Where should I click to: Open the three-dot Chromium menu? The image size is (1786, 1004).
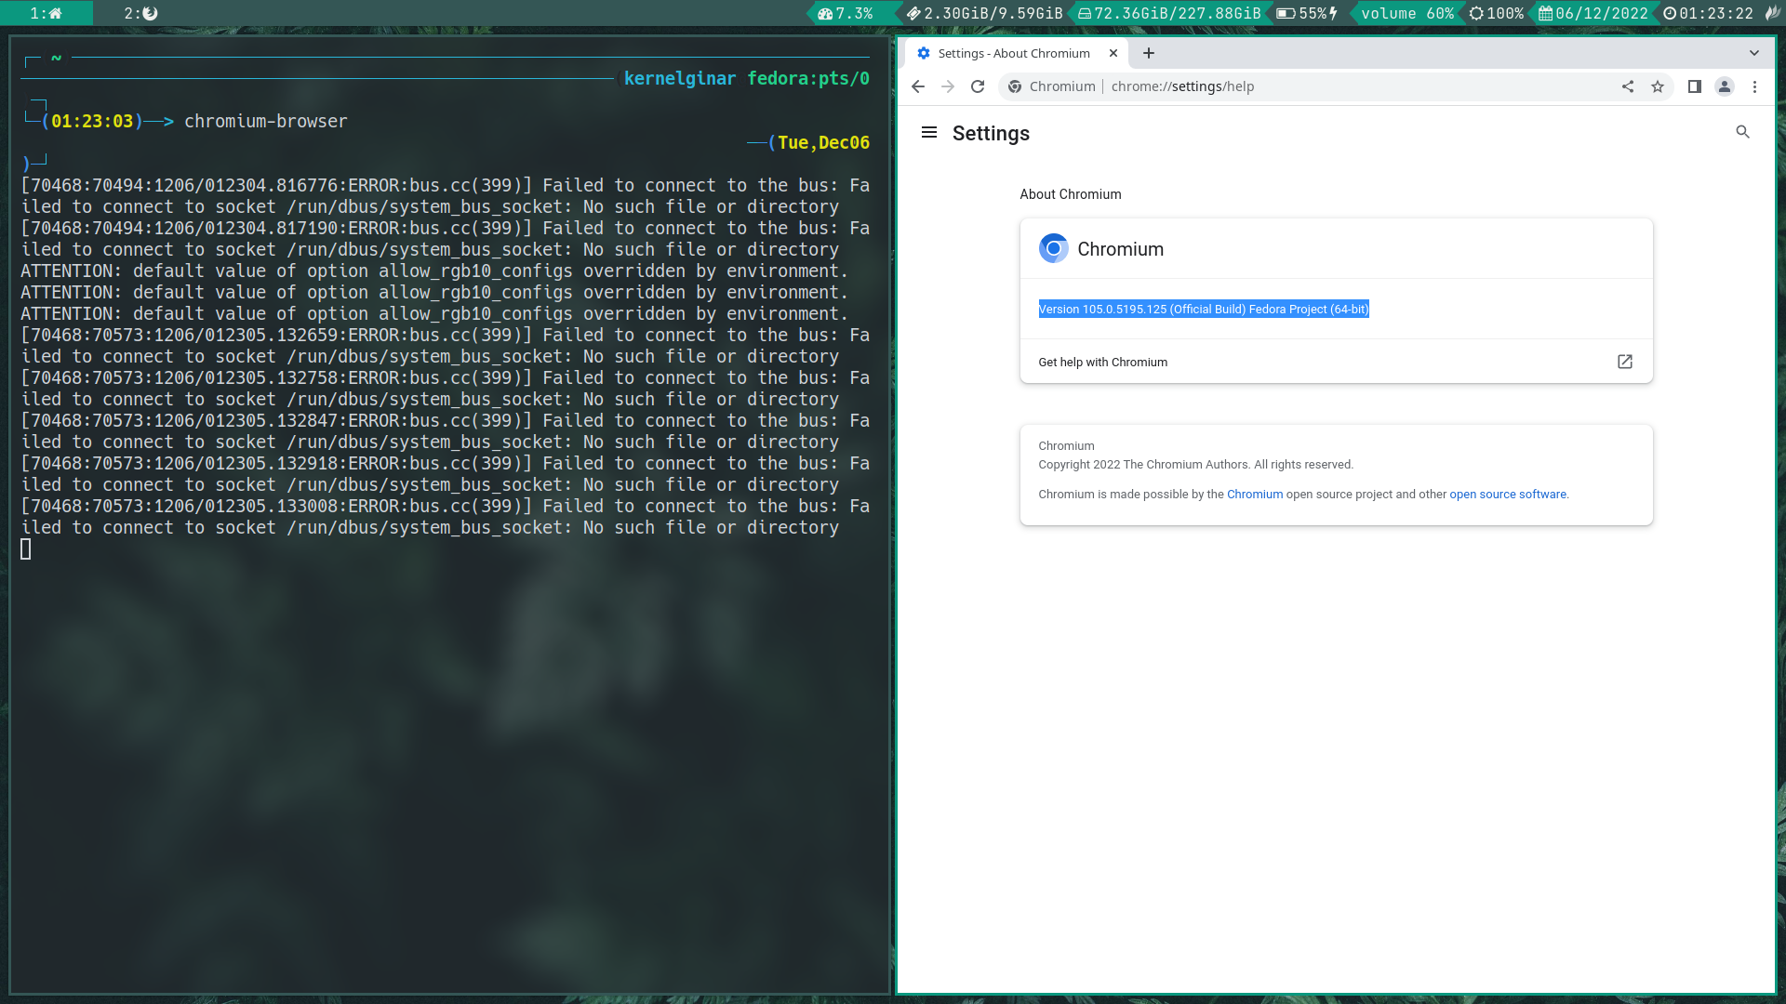pyautogui.click(x=1755, y=86)
